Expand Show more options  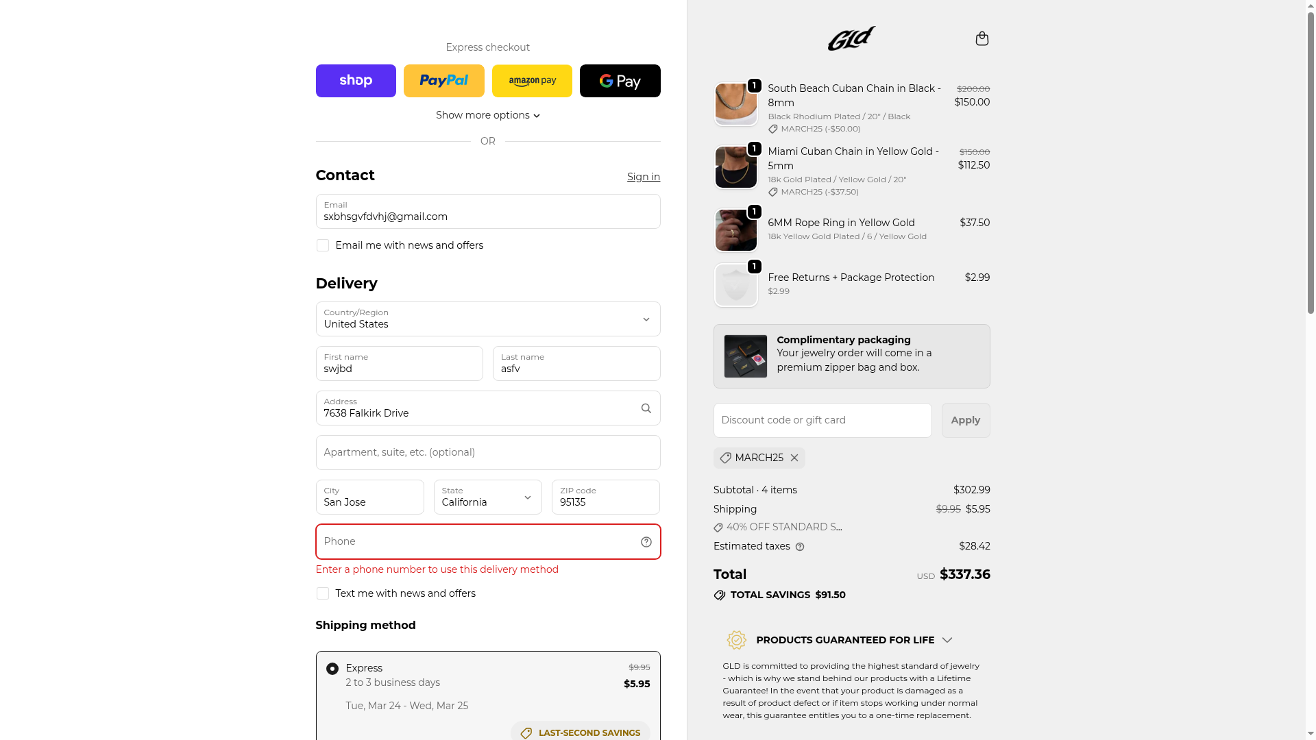[x=487, y=115]
